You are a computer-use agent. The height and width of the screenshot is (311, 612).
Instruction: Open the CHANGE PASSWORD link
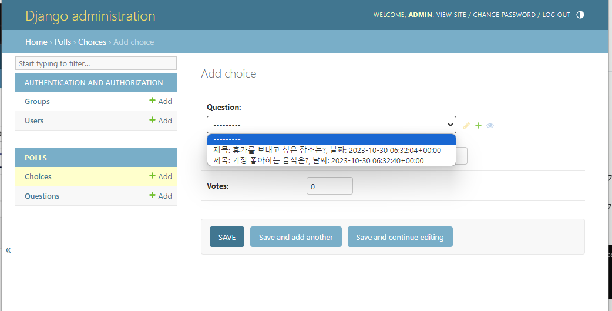(x=505, y=15)
